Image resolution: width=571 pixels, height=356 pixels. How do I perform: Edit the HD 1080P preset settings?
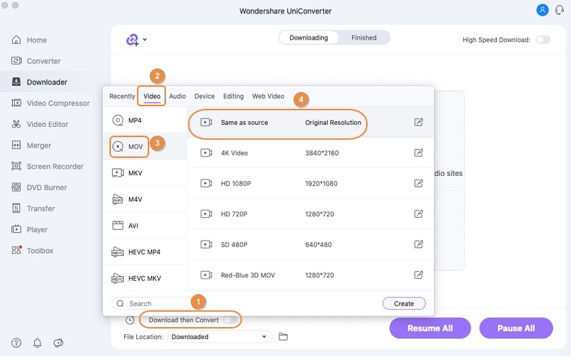pyautogui.click(x=419, y=183)
